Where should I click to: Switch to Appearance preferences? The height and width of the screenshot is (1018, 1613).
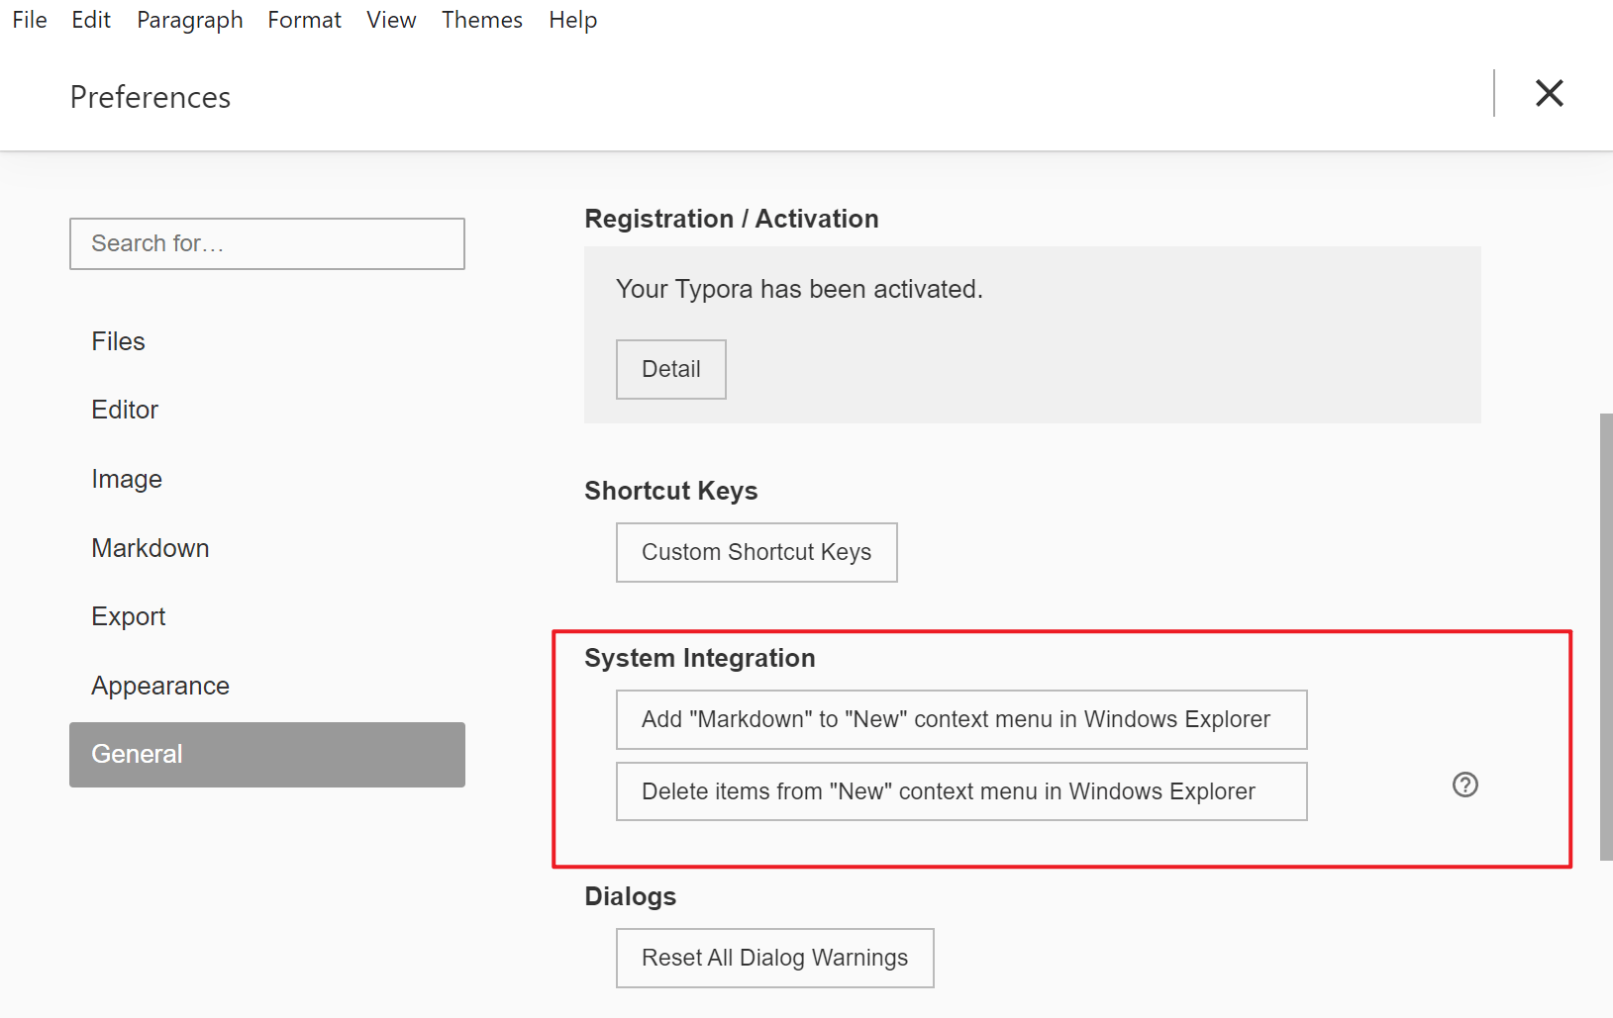pos(160,686)
